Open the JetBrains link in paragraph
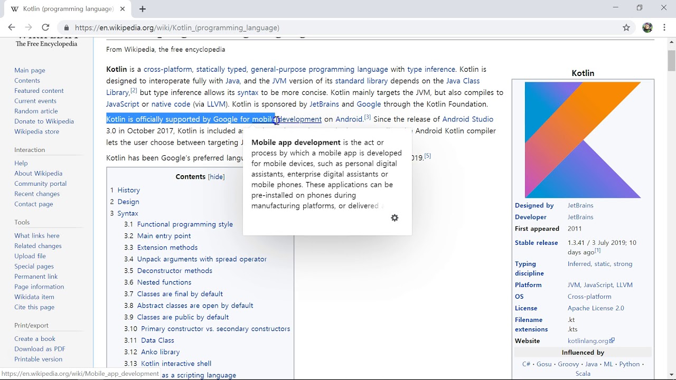 pyautogui.click(x=324, y=104)
